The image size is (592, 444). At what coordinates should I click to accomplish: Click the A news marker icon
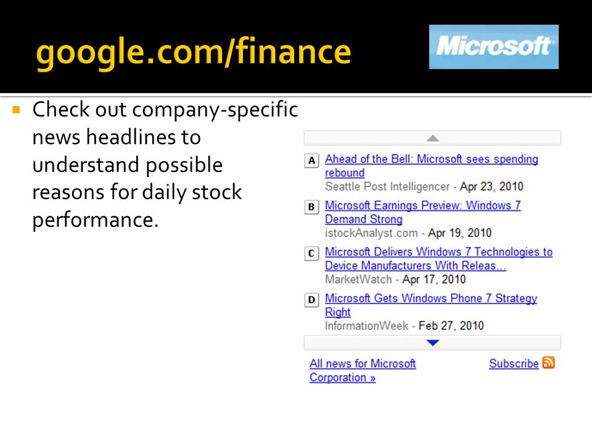pos(311,161)
